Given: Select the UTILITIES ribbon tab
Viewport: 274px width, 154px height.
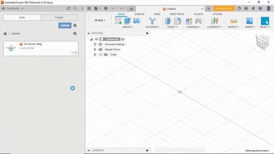Looking at the screenshot, I should tap(217, 14).
